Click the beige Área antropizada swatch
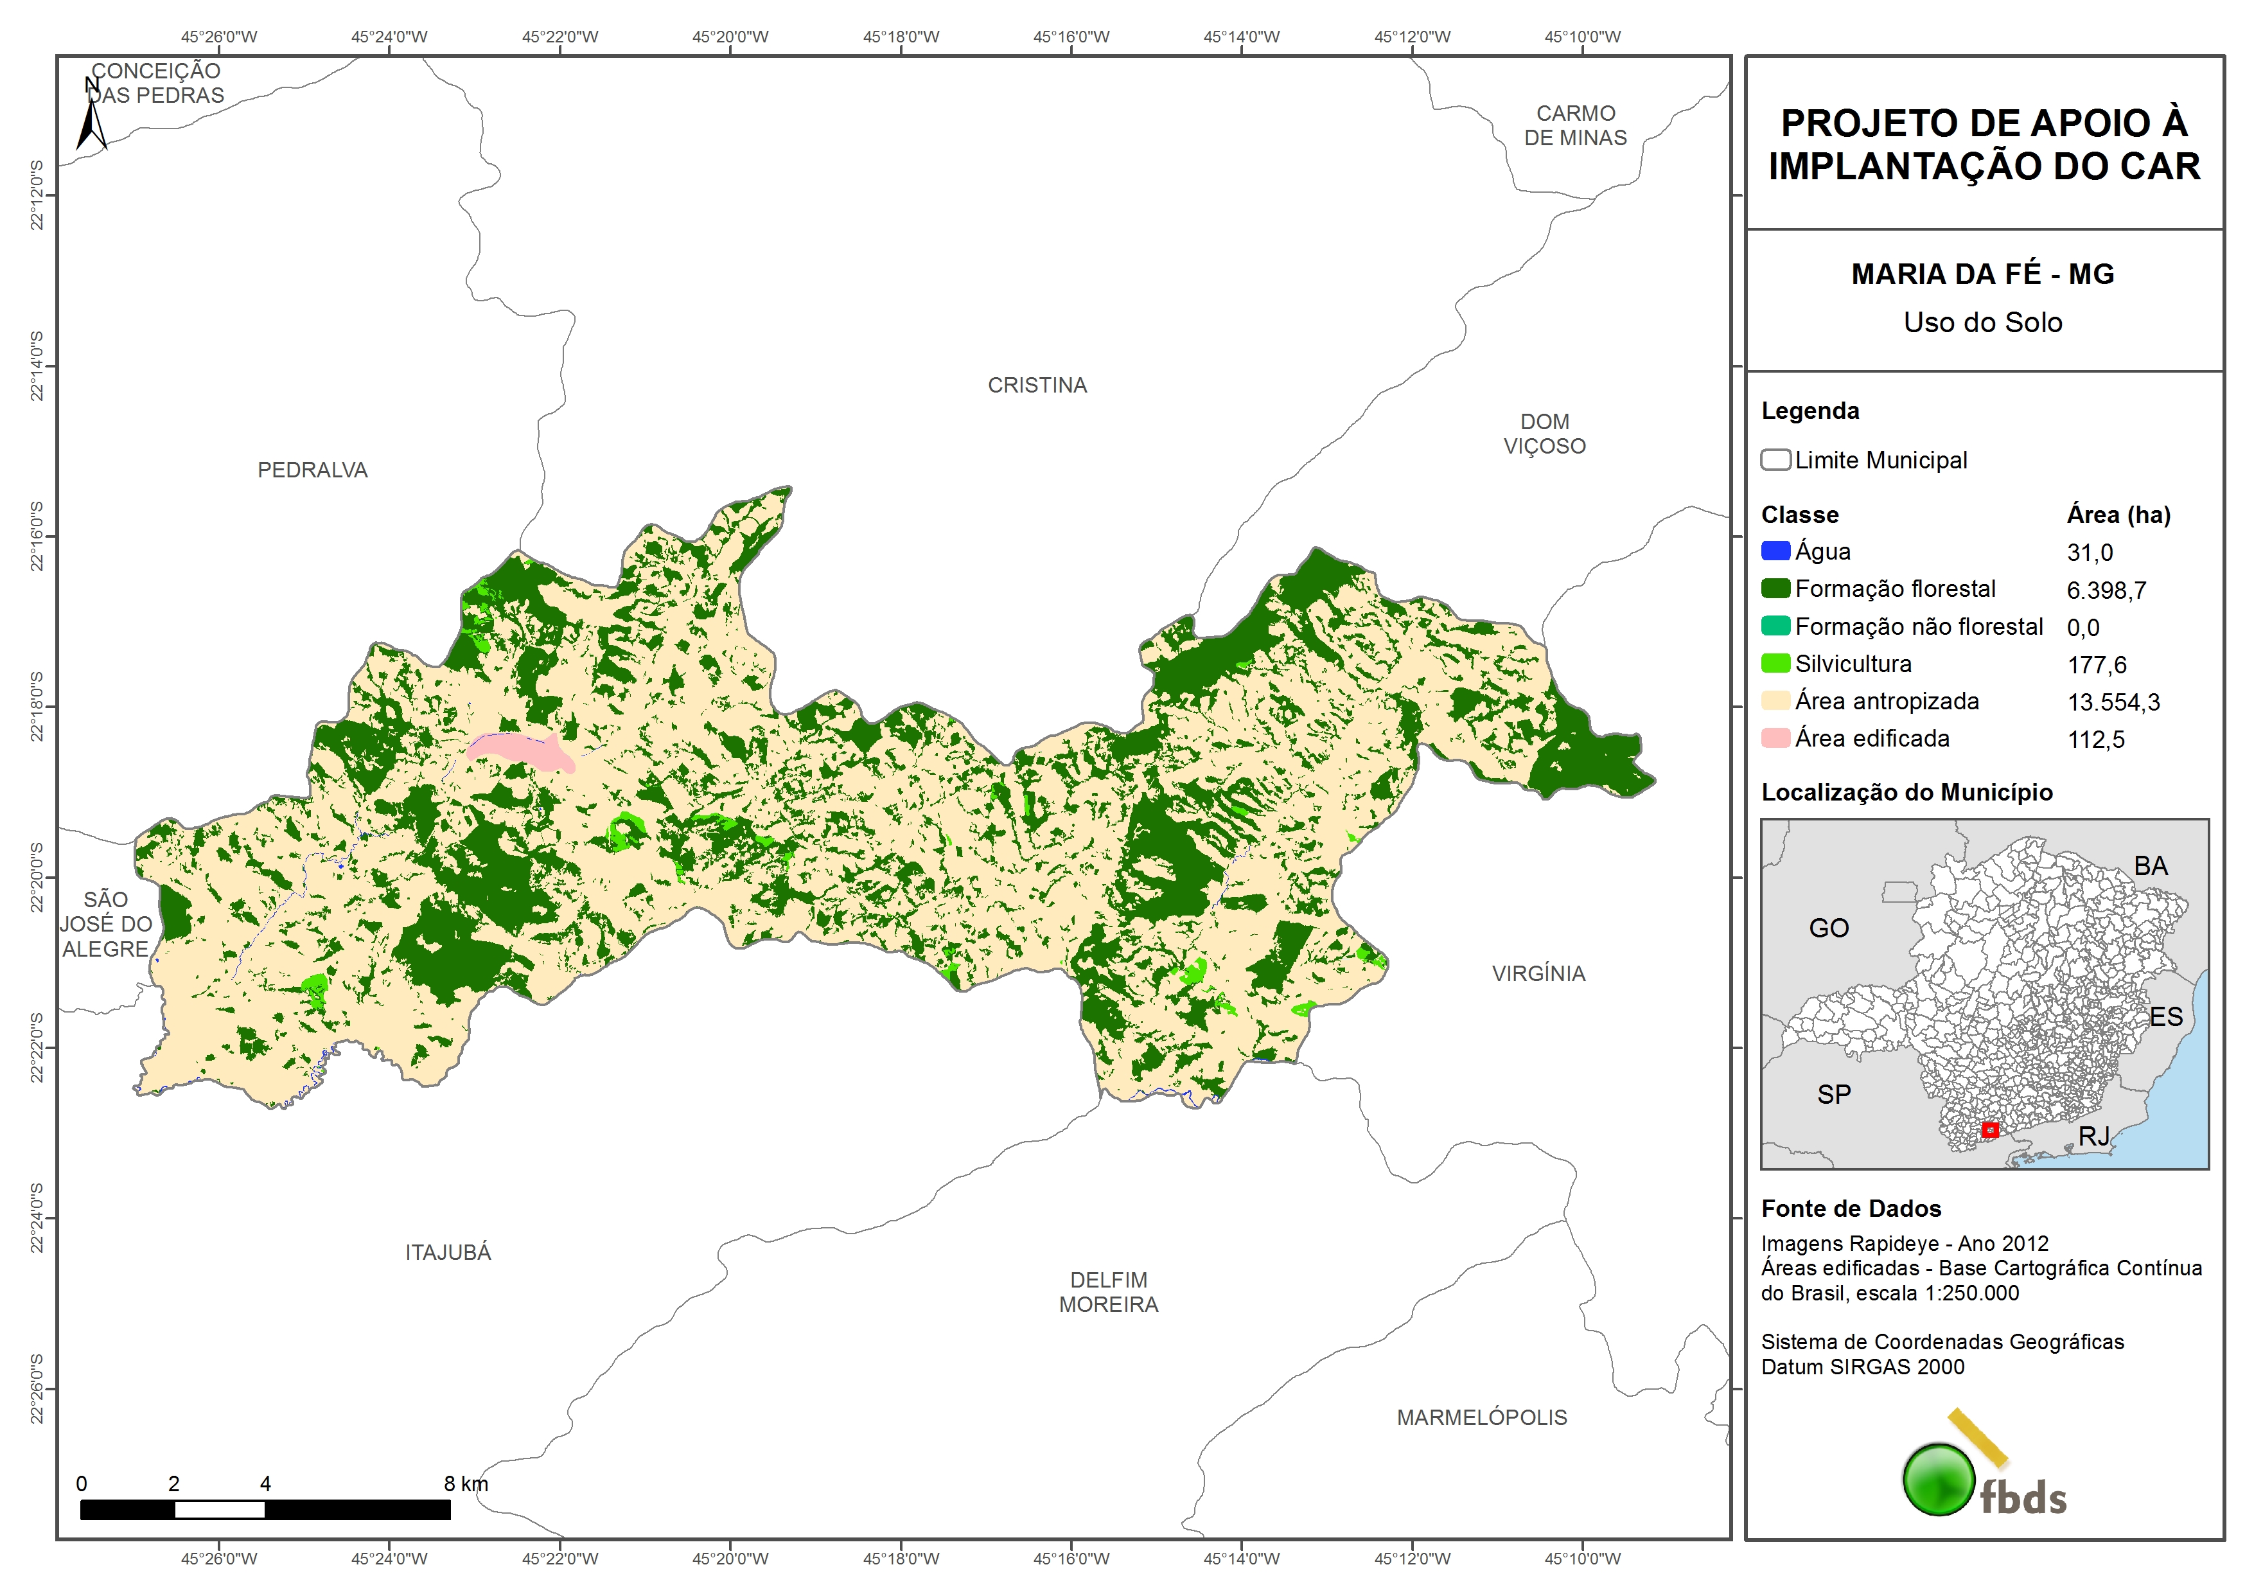This screenshot has height=1594, width=2254. point(1775,700)
